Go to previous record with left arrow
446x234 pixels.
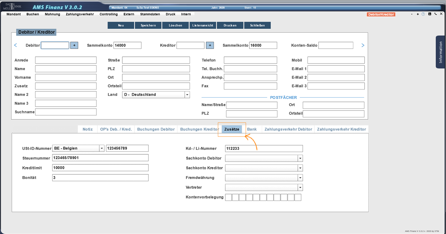(16, 45)
